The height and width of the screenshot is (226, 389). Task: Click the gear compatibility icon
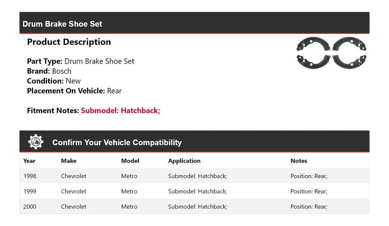36,142
